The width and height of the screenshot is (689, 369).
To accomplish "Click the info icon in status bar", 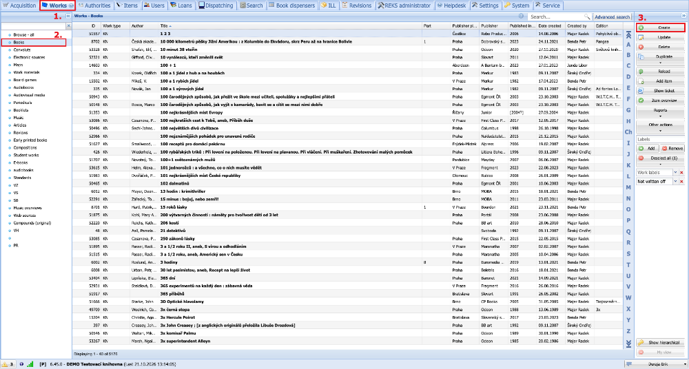I will point(21,364).
